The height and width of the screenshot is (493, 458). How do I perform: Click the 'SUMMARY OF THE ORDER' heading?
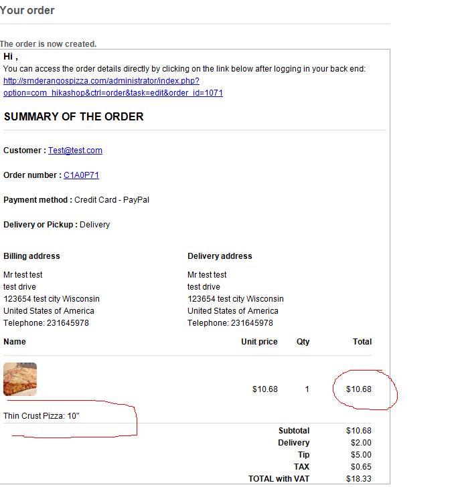coord(74,116)
